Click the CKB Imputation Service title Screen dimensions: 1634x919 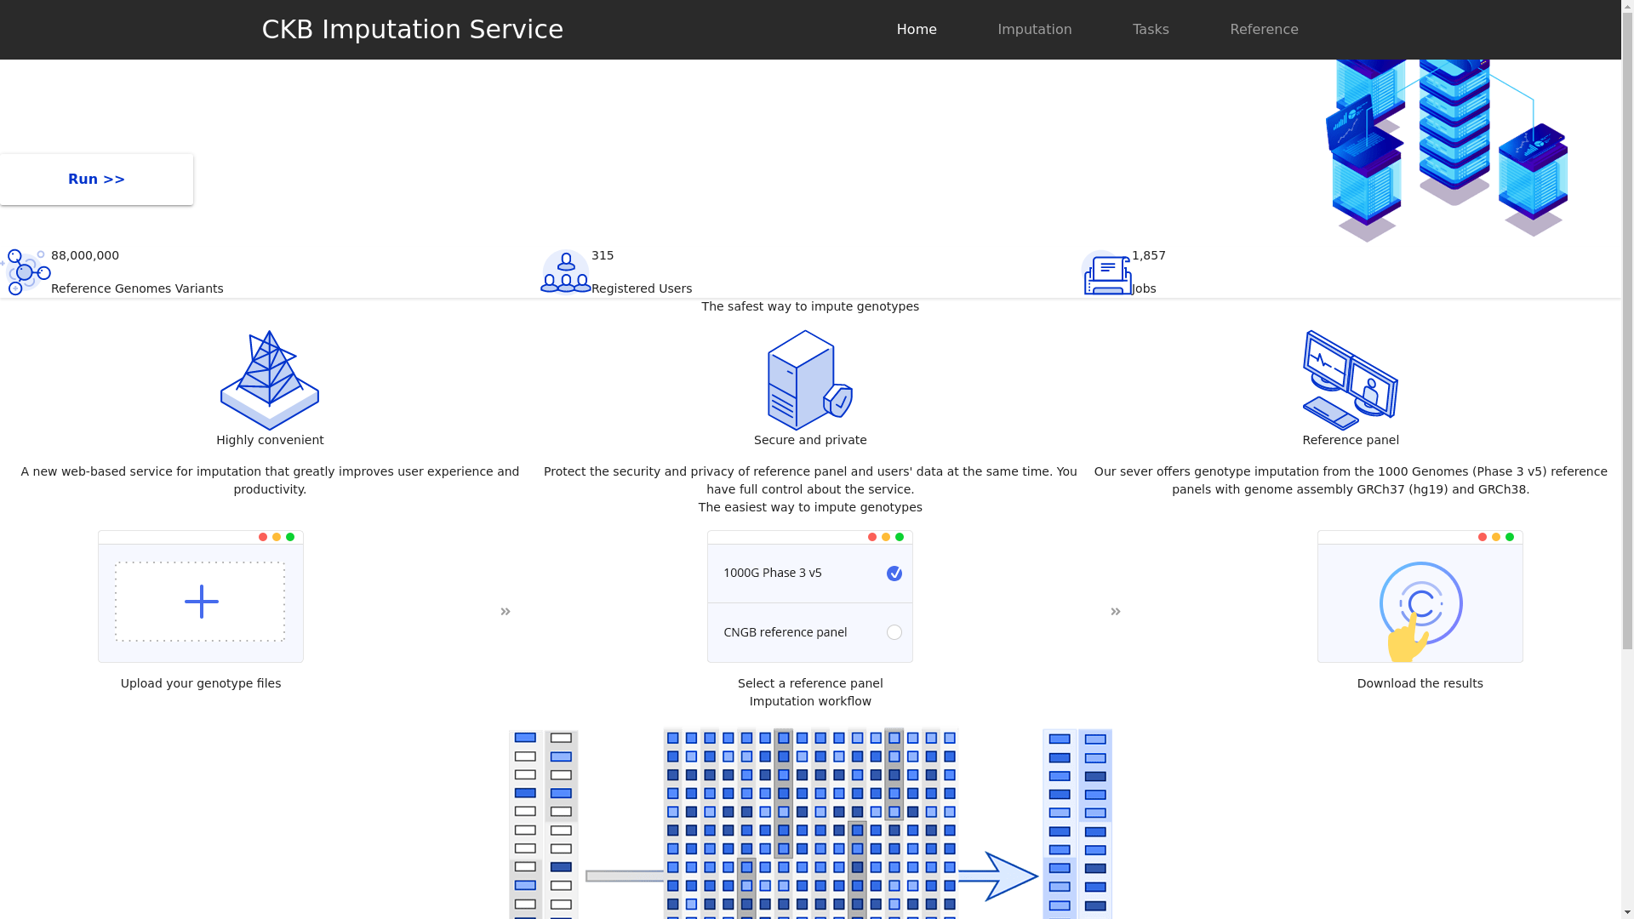(412, 30)
